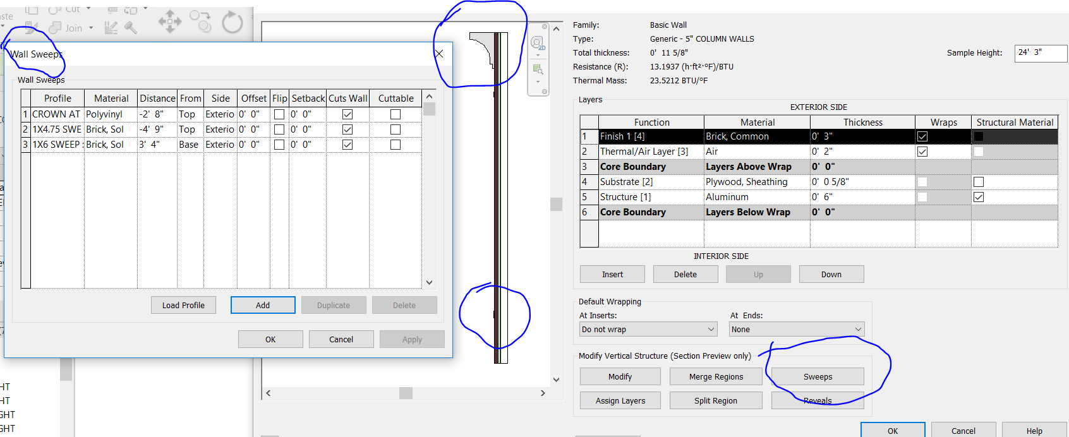
Task: Click Plywood, Sheathing material cell
Action: point(757,182)
